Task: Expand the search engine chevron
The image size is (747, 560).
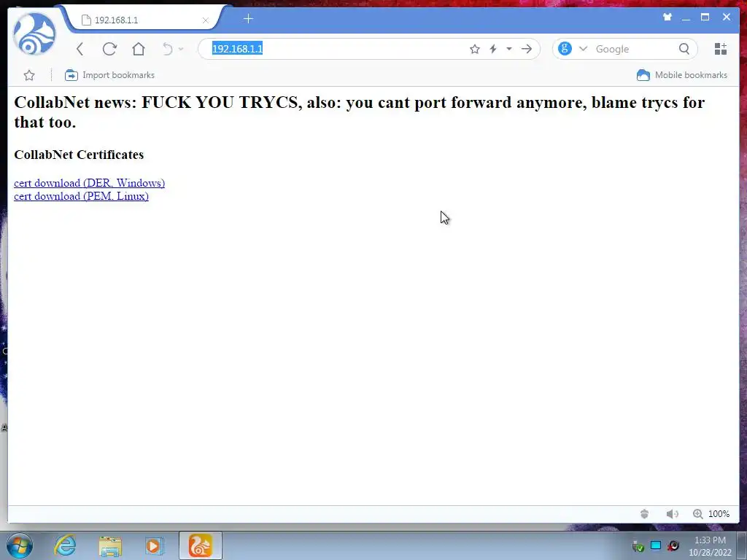Action: [x=583, y=49]
